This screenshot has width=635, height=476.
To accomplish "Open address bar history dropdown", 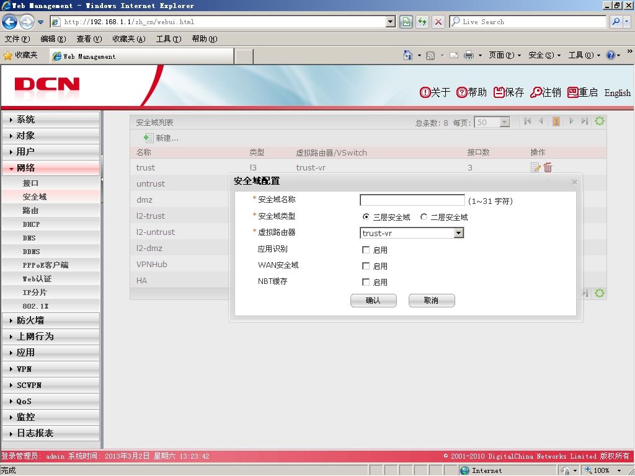I will (x=391, y=22).
